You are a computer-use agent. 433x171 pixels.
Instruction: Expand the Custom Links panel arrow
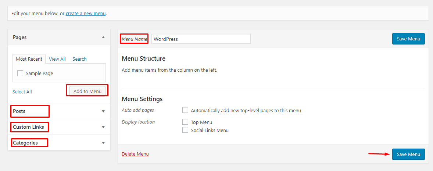click(103, 127)
